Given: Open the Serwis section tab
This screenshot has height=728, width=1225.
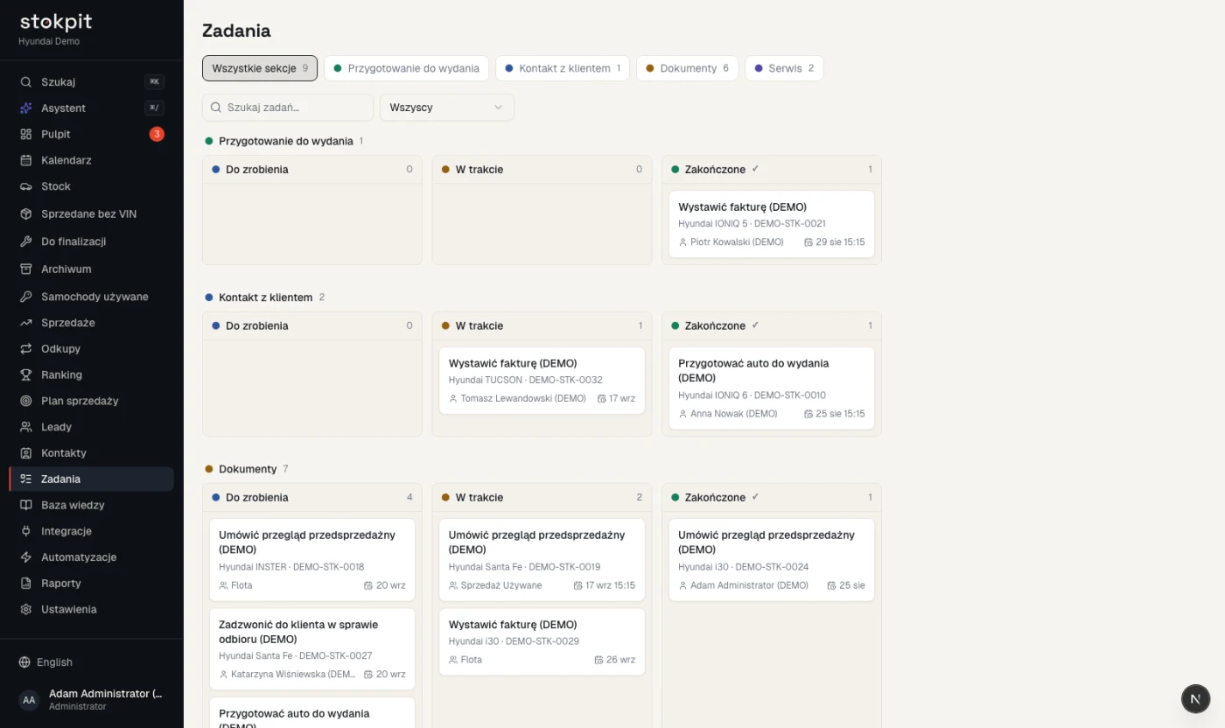Looking at the screenshot, I should coord(784,68).
